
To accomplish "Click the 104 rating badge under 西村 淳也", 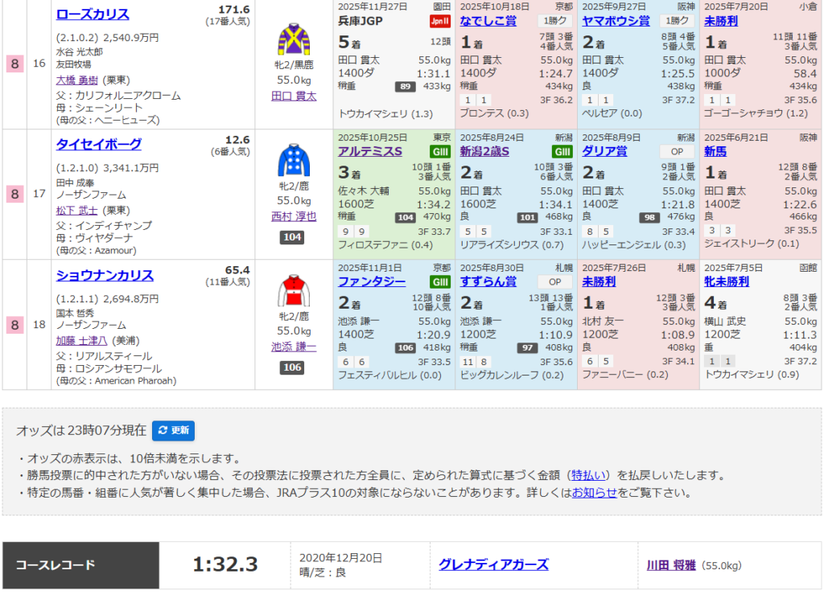I will (291, 237).
